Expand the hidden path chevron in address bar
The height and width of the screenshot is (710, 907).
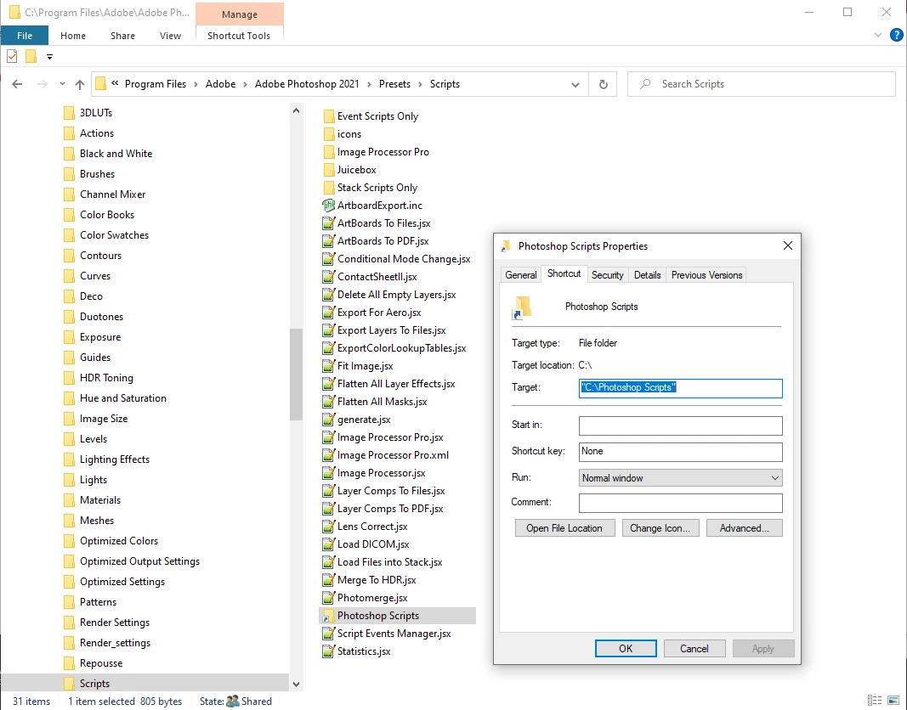click(x=115, y=84)
